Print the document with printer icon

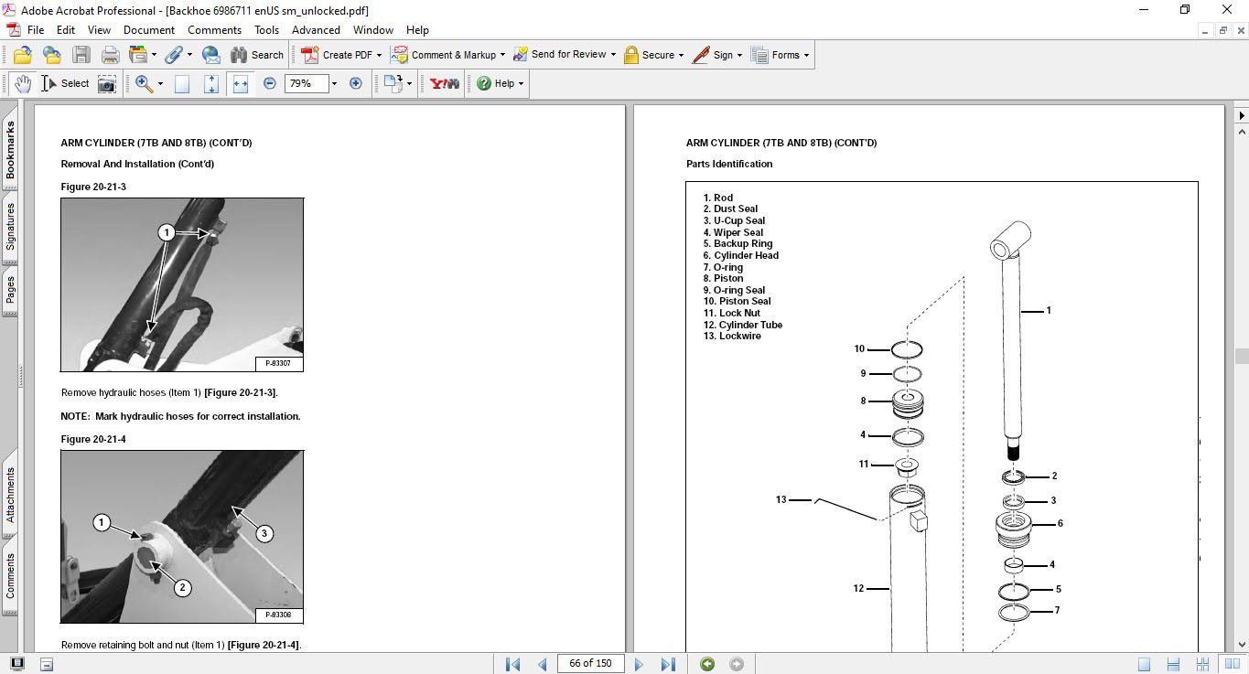tap(111, 55)
